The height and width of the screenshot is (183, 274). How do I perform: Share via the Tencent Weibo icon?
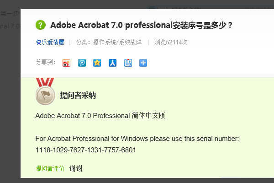coord(82,63)
